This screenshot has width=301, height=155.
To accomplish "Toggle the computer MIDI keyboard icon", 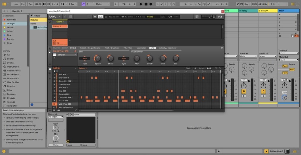I will tap(242, 4).
